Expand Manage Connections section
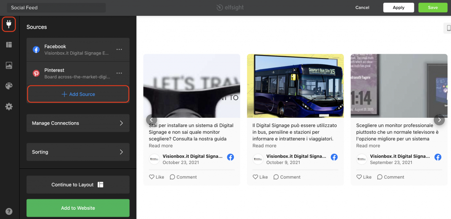Screen dimensions: 451x219 coord(78,123)
